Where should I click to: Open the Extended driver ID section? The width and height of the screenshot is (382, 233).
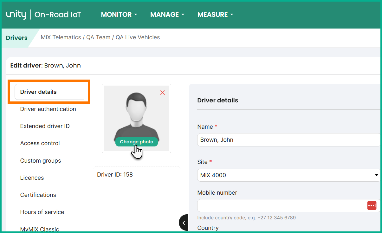tap(45, 126)
